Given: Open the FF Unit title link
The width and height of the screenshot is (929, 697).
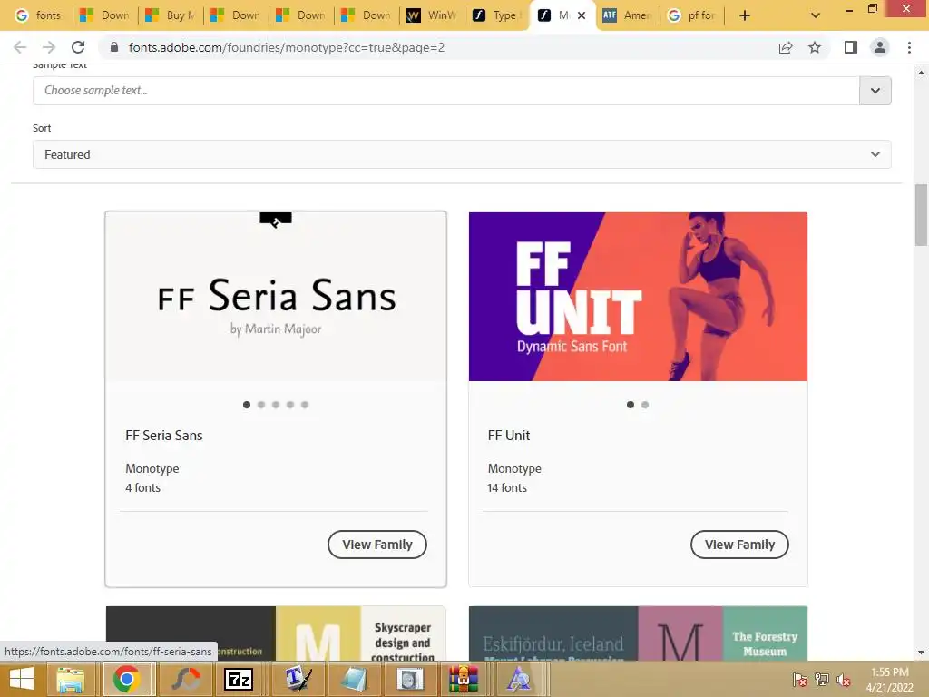Looking at the screenshot, I should pyautogui.click(x=509, y=436).
